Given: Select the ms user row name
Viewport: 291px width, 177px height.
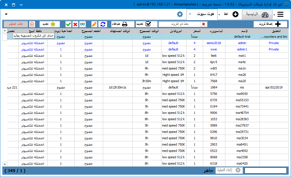Looking at the screenshot, I should click(x=242, y=87).
